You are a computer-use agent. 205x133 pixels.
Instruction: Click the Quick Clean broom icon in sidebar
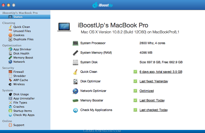click(10, 27)
